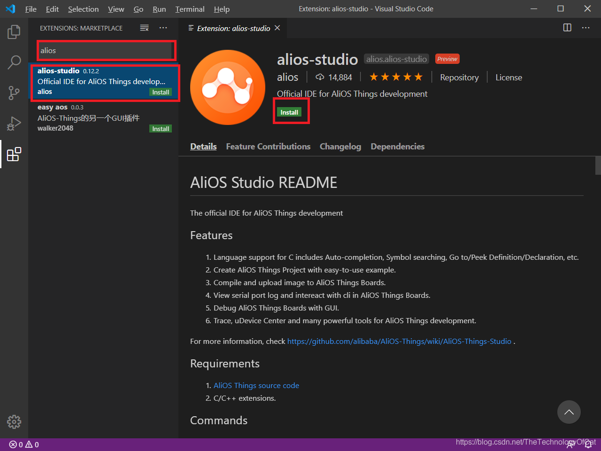Viewport: 601px width, 451px height.
Task: Maximize the Visual Studio Code window
Action: [561, 8]
